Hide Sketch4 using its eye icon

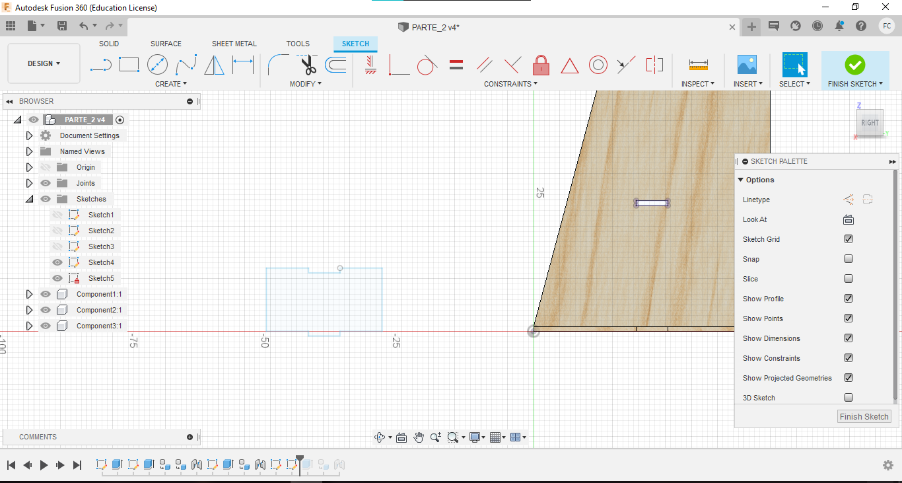pos(57,262)
